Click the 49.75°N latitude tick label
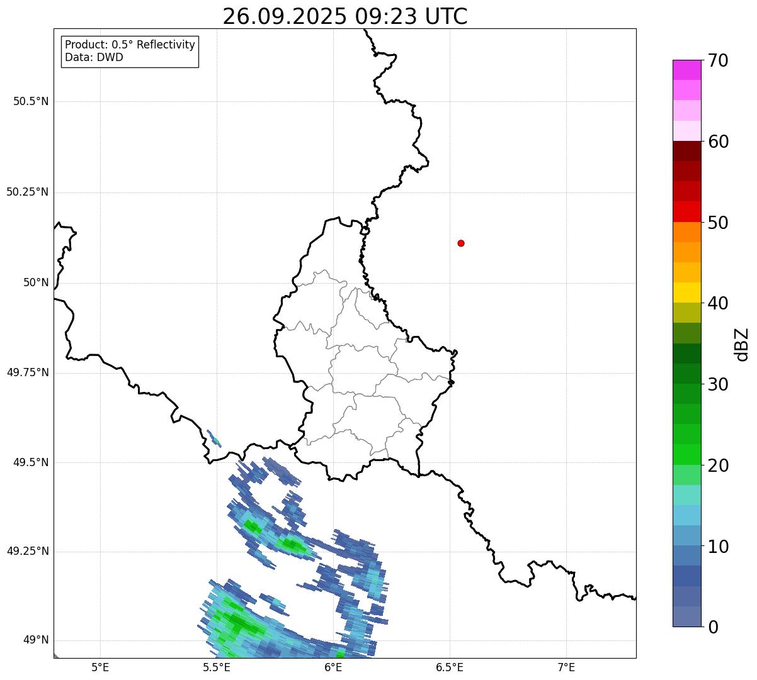Viewport: 757px width, 680px height. click(28, 372)
